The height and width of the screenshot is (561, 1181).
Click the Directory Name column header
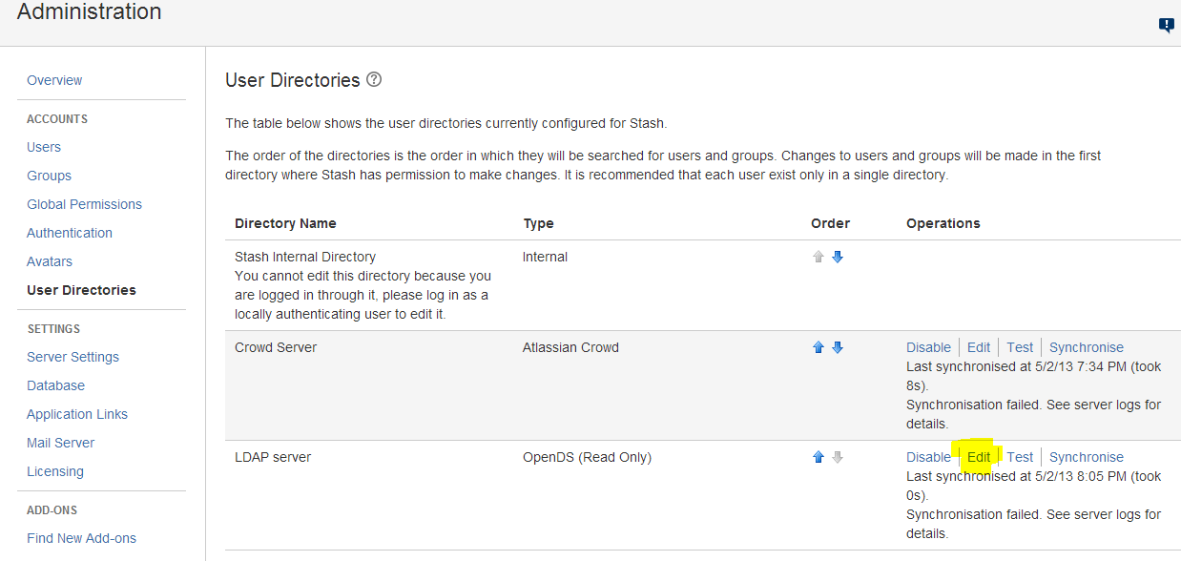pyautogui.click(x=285, y=223)
